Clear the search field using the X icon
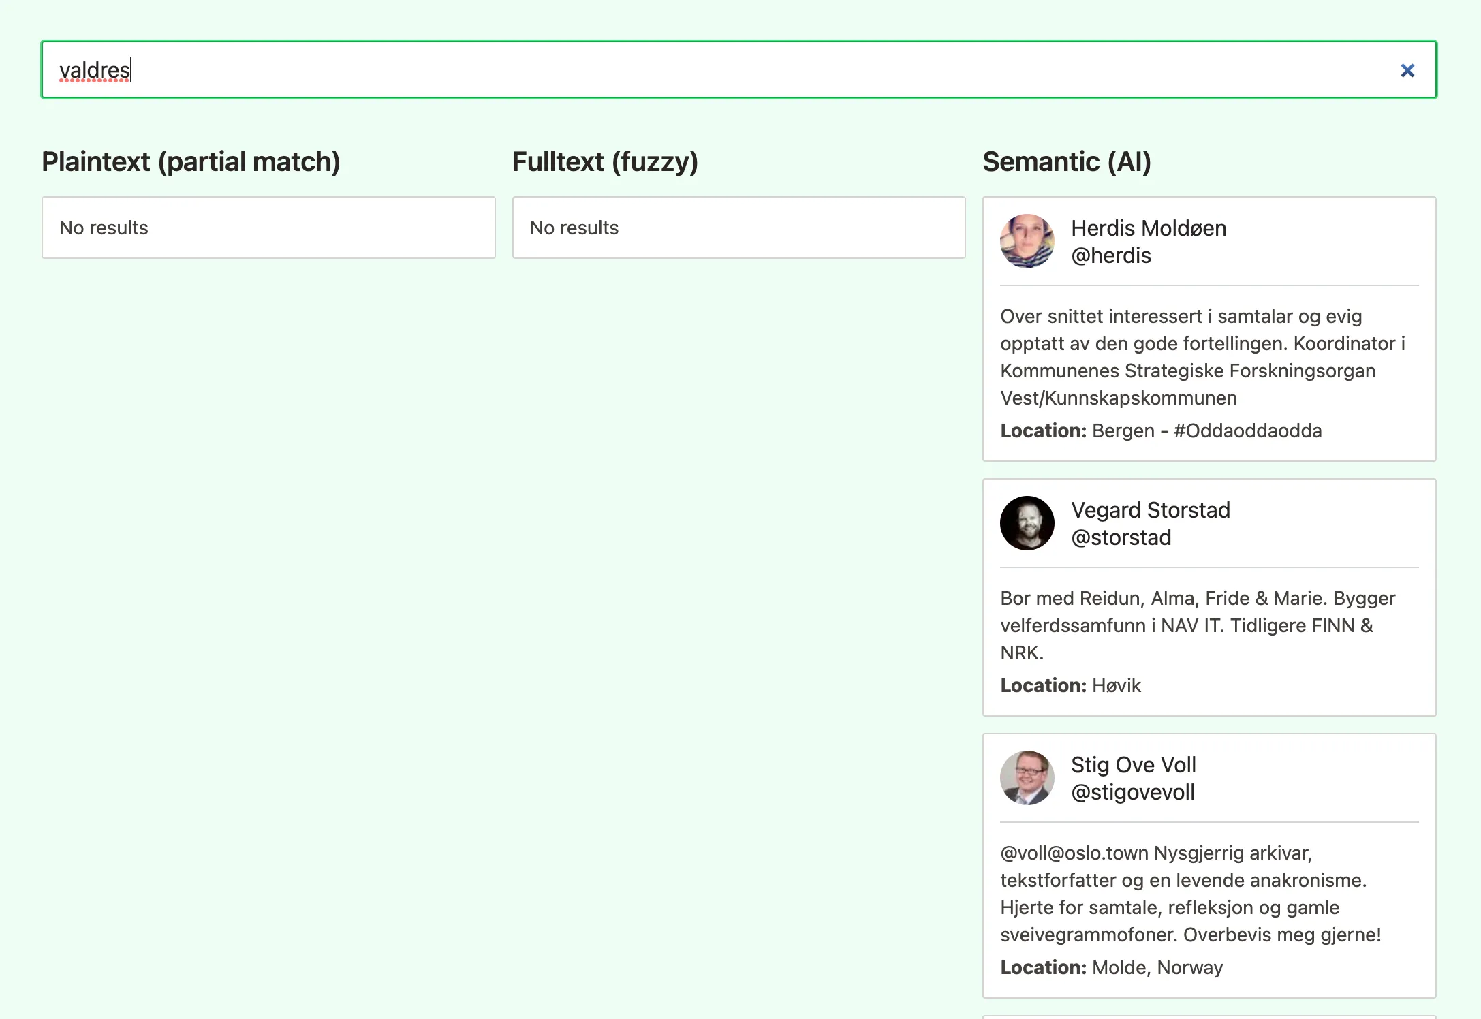 coord(1407,70)
